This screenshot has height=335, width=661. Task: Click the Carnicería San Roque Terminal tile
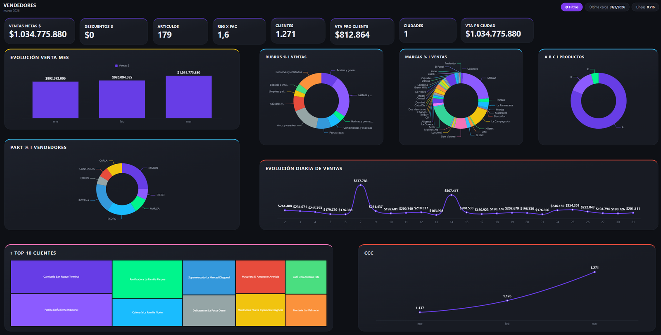point(61,276)
